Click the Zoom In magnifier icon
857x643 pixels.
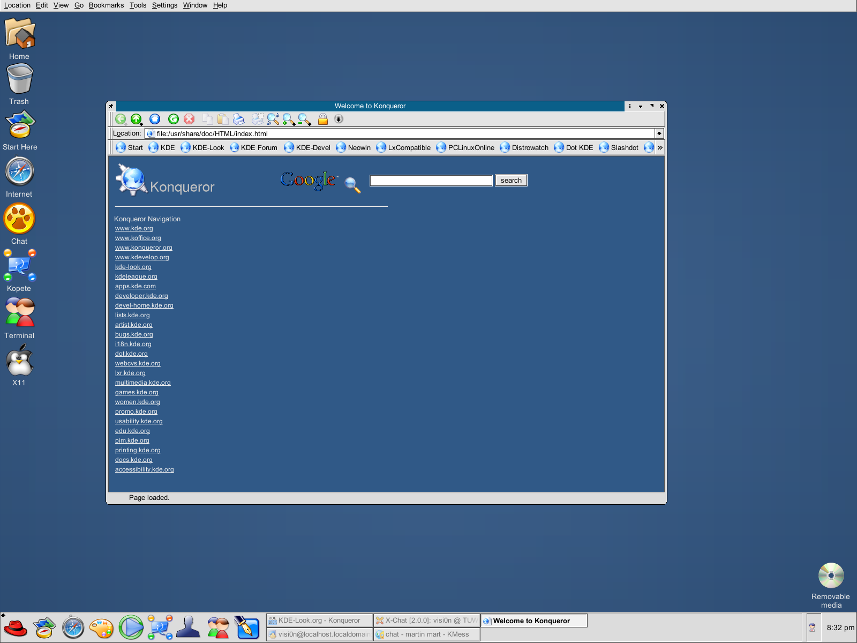(x=289, y=119)
